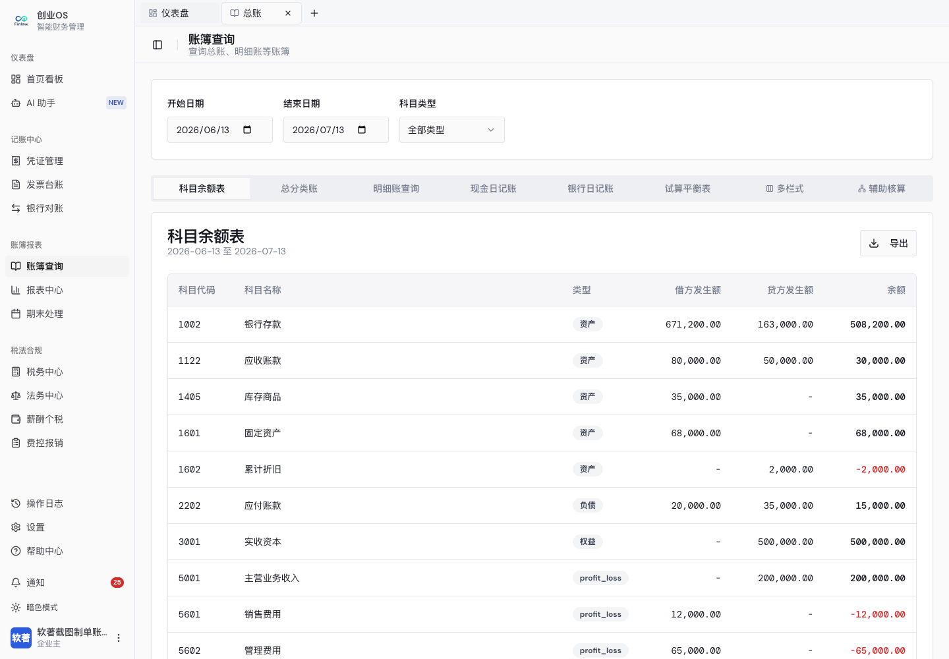
Task: Open the 开始日期 calendar picker icon
Action: coord(247,130)
